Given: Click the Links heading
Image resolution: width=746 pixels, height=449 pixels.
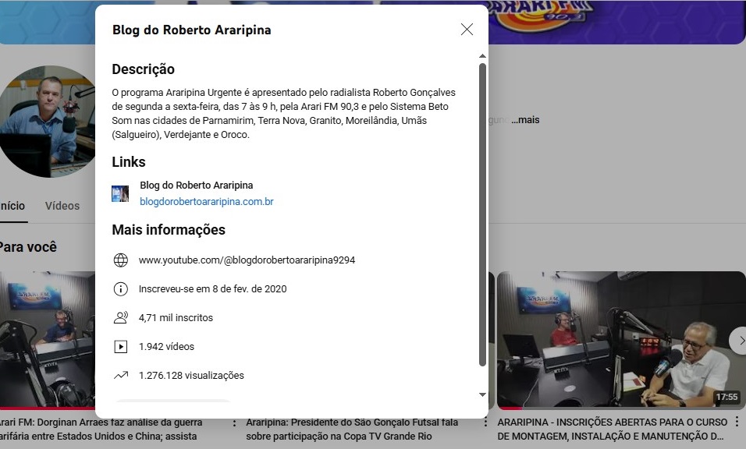Looking at the screenshot, I should (x=129, y=162).
